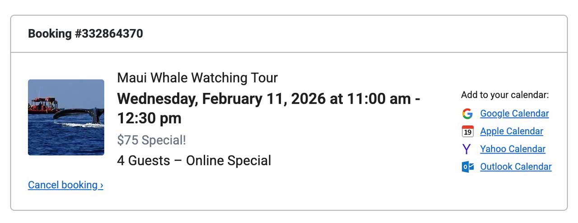Image resolution: width=578 pixels, height=223 pixels.
Task: Select the Yahoo Calendar link
Action: tap(513, 149)
